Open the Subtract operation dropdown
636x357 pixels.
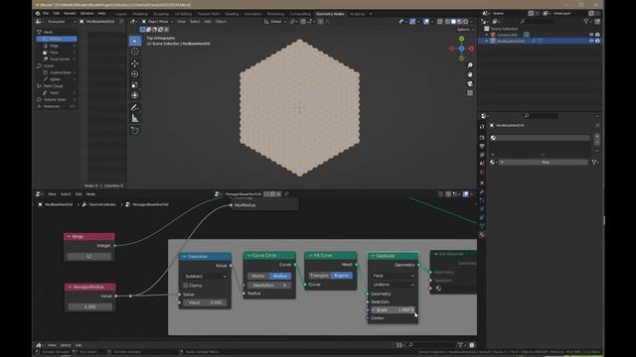[x=206, y=276]
